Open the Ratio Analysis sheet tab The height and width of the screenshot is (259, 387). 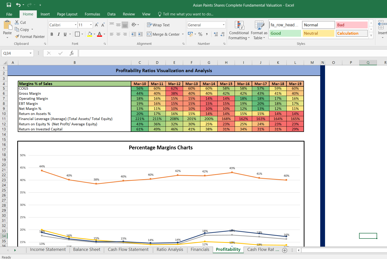170,250
